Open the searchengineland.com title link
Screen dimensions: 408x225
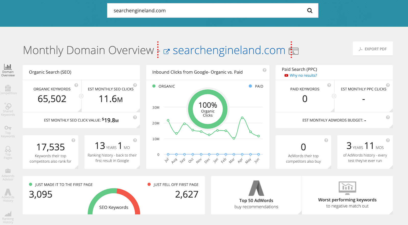229,50
